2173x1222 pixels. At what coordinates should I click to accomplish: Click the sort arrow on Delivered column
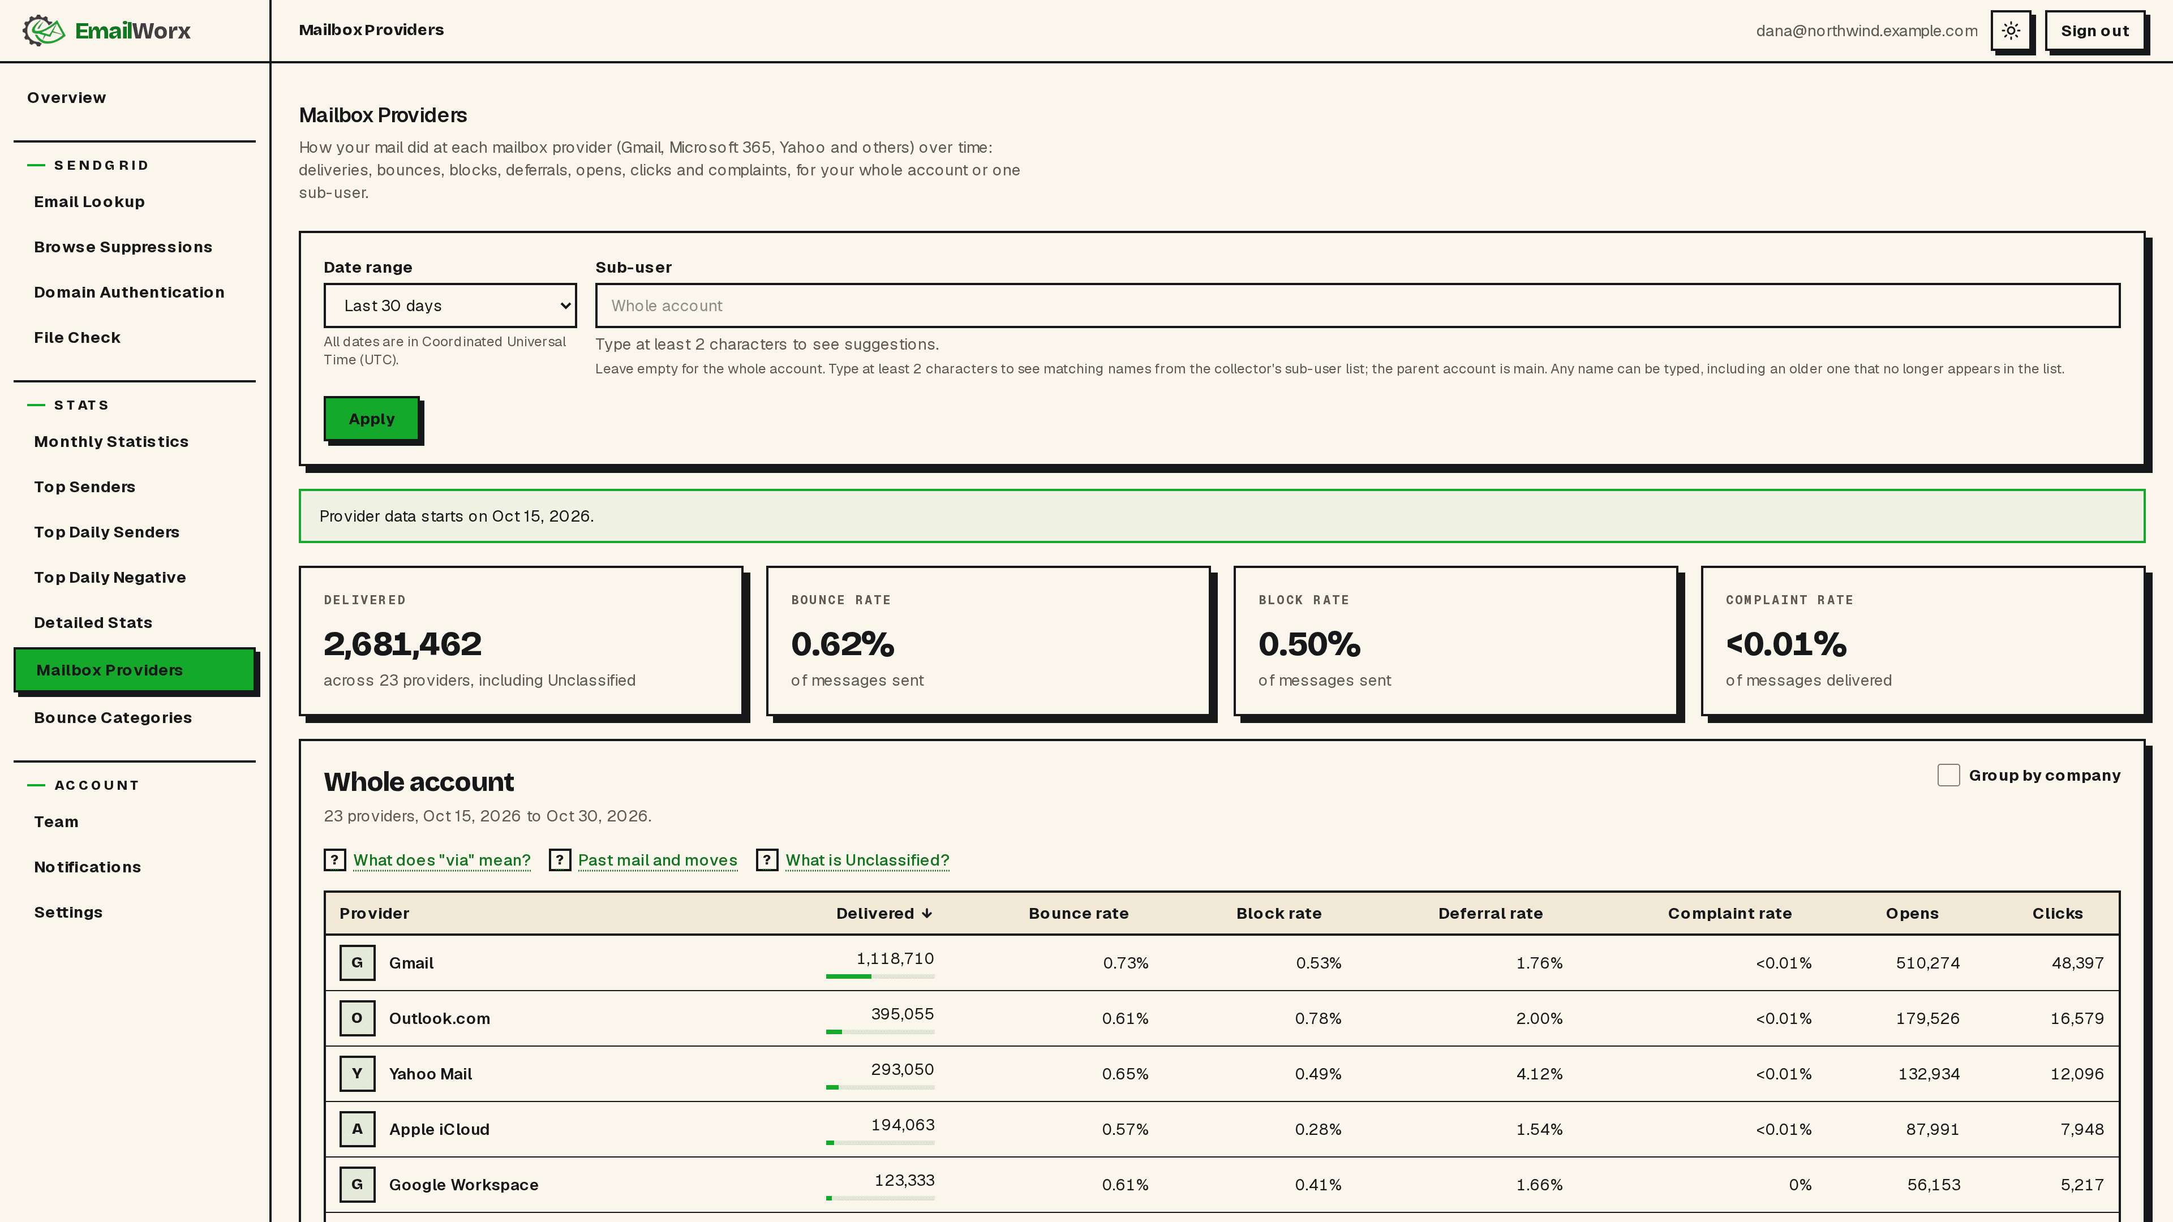pos(927,913)
